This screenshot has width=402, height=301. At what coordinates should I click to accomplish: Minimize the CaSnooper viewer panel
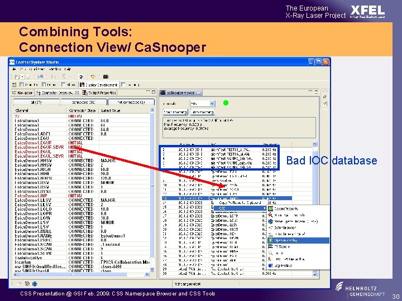click(x=310, y=91)
